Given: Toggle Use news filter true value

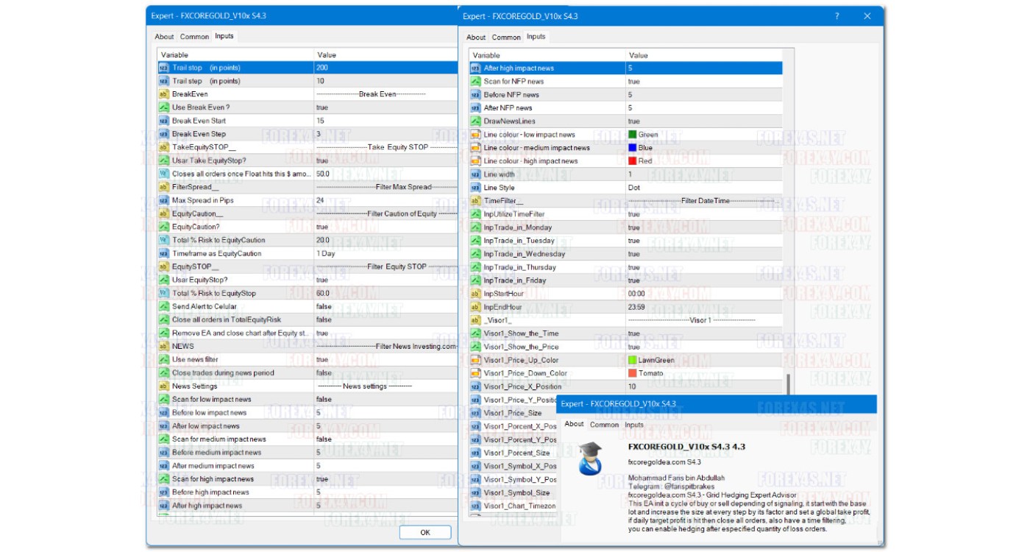Looking at the screenshot, I should (x=322, y=360).
